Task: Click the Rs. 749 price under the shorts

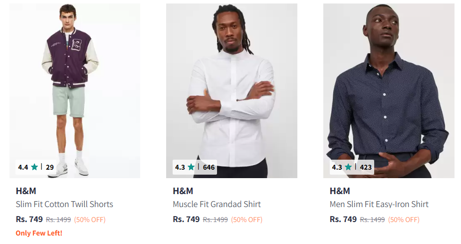Action: [x=29, y=219]
